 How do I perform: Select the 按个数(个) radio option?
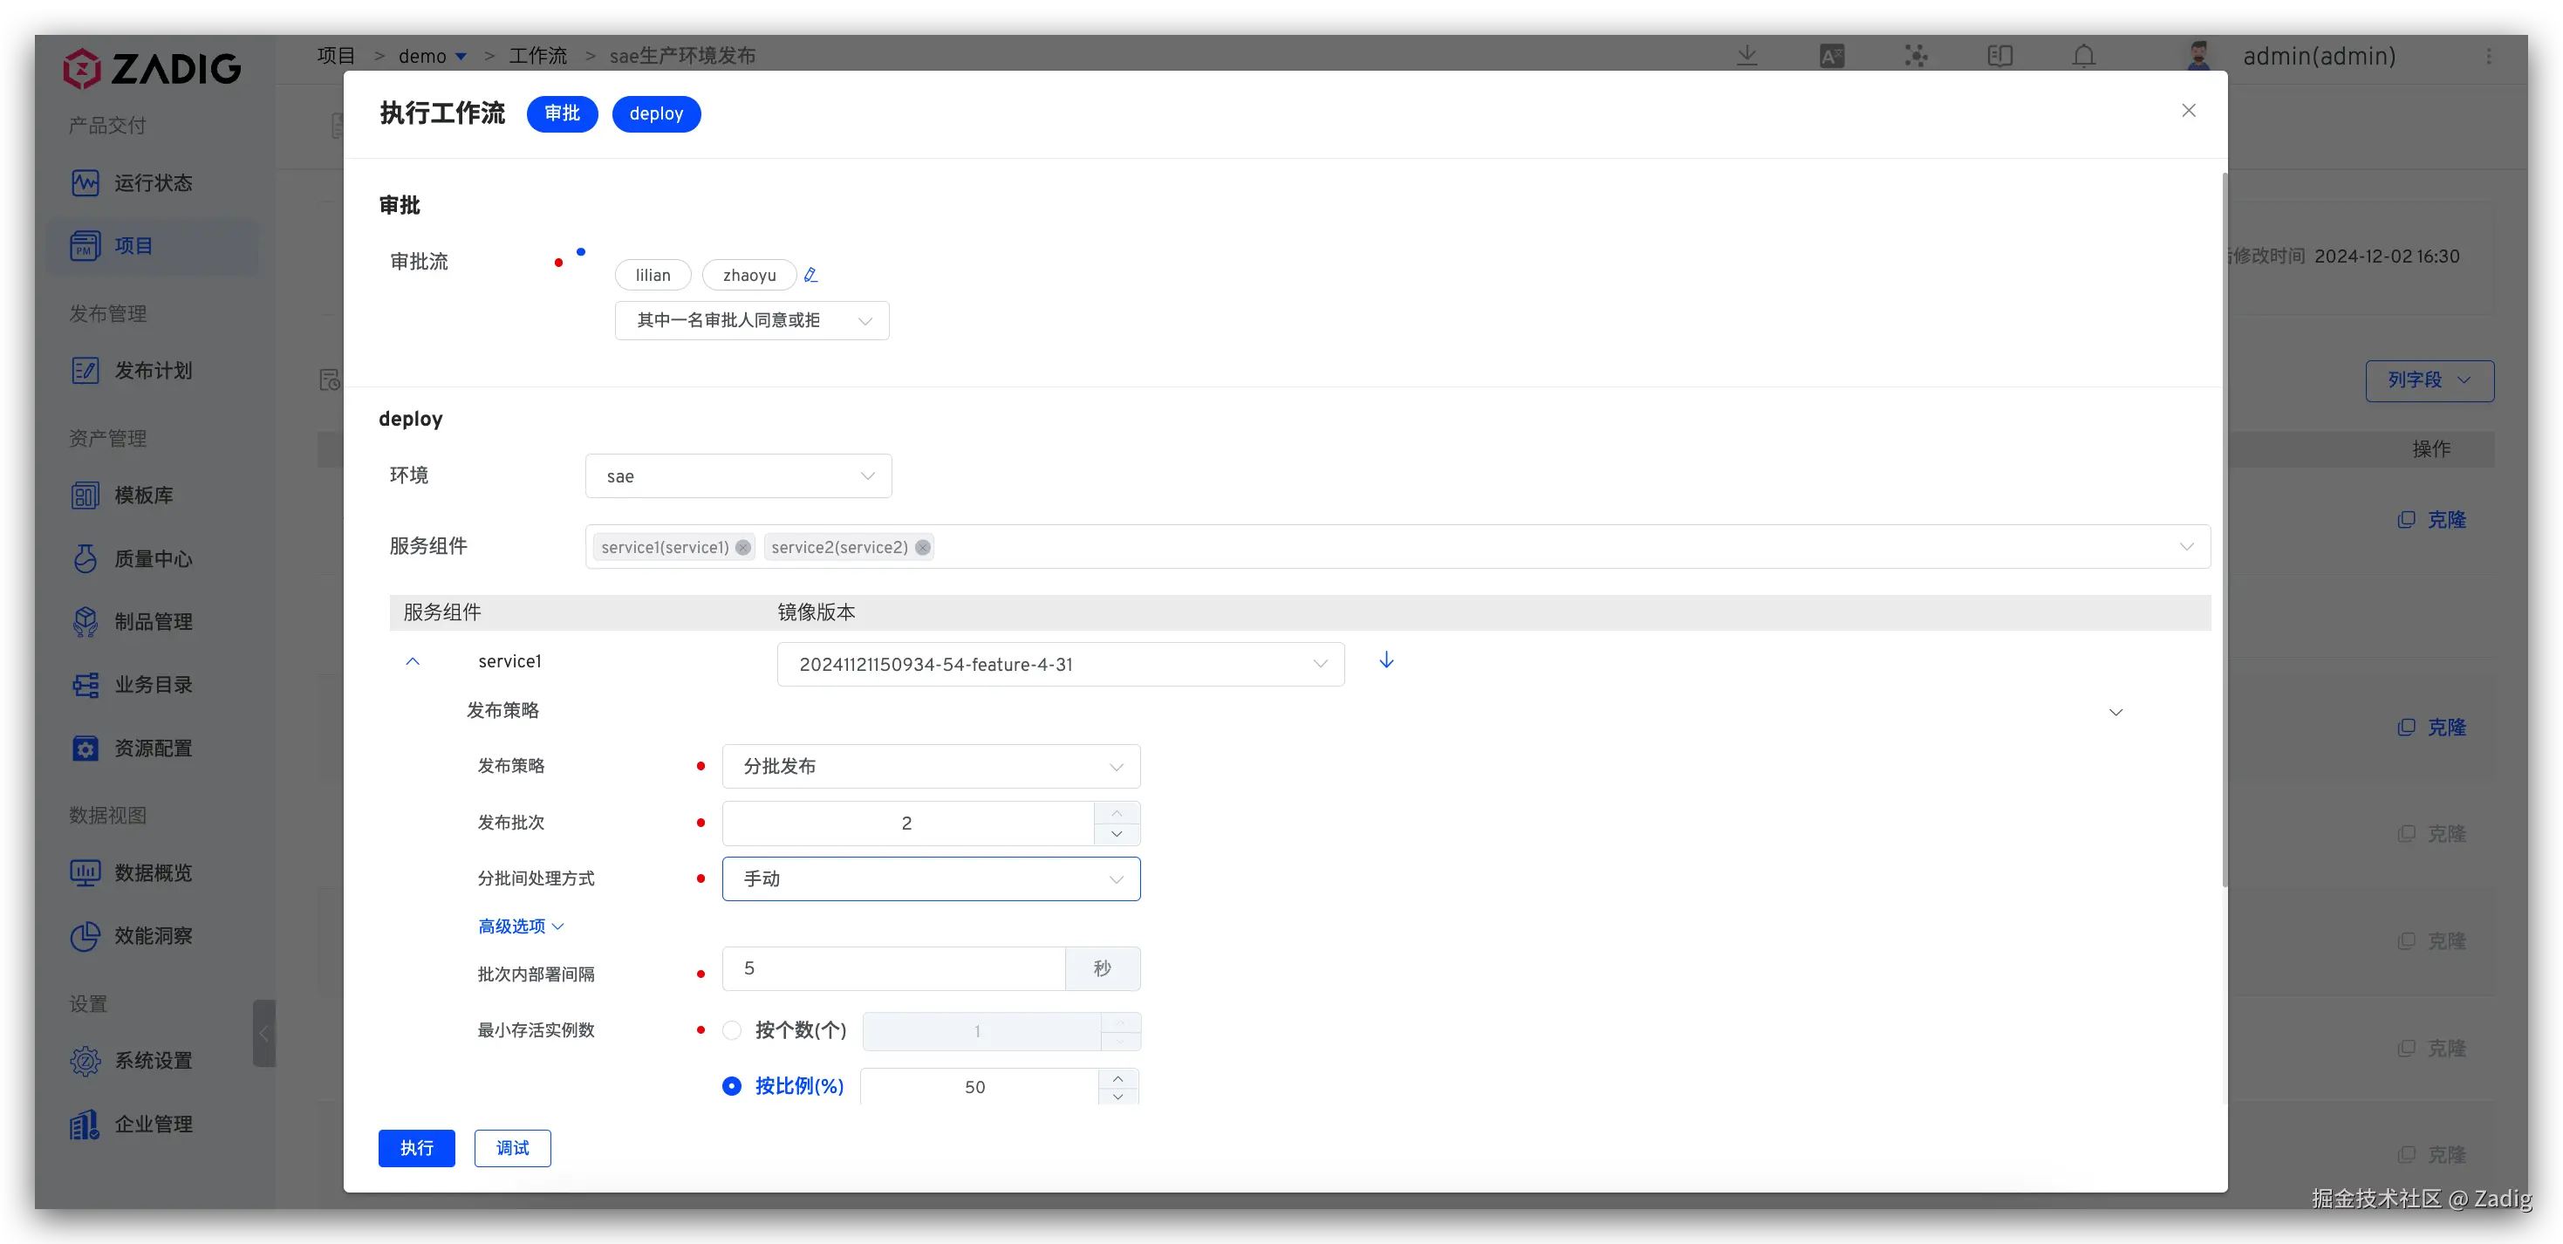(732, 1030)
